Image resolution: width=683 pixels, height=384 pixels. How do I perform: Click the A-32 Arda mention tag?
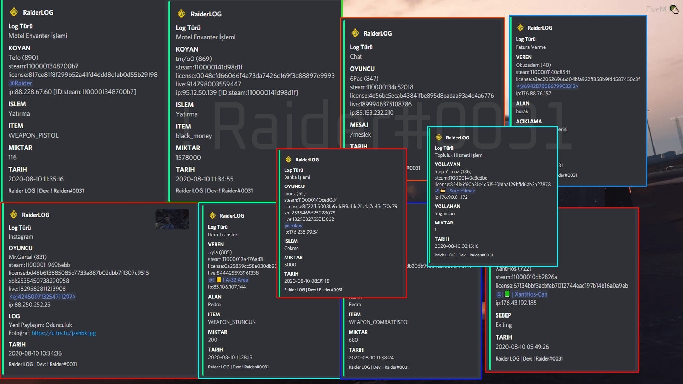(228, 280)
